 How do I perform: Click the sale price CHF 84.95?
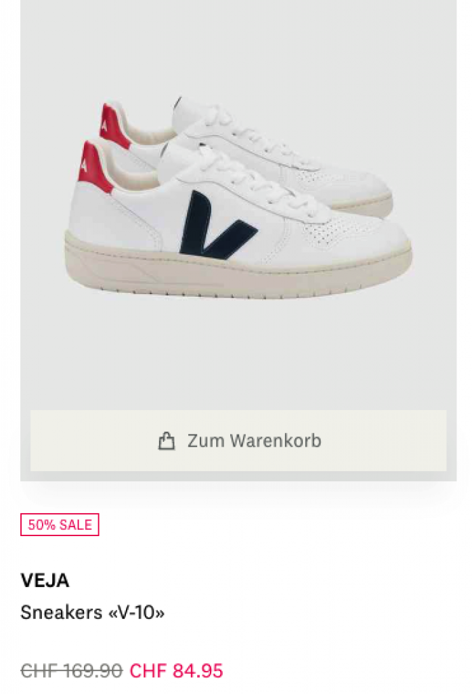pos(176,670)
